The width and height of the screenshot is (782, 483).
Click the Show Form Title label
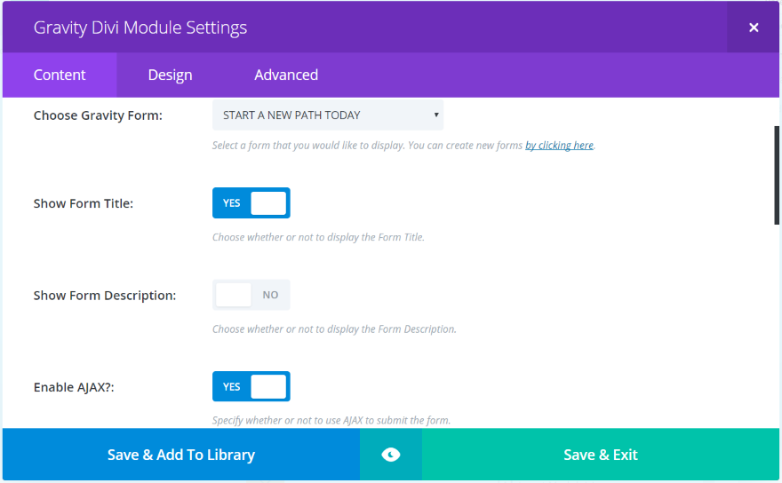coord(84,203)
